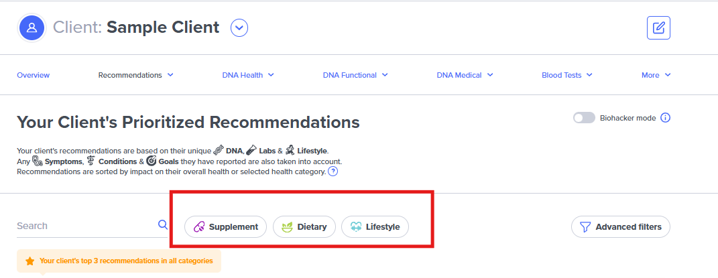Screen dimensions: 718x278
Task: Open DNA Medical menu
Action: (x=465, y=75)
